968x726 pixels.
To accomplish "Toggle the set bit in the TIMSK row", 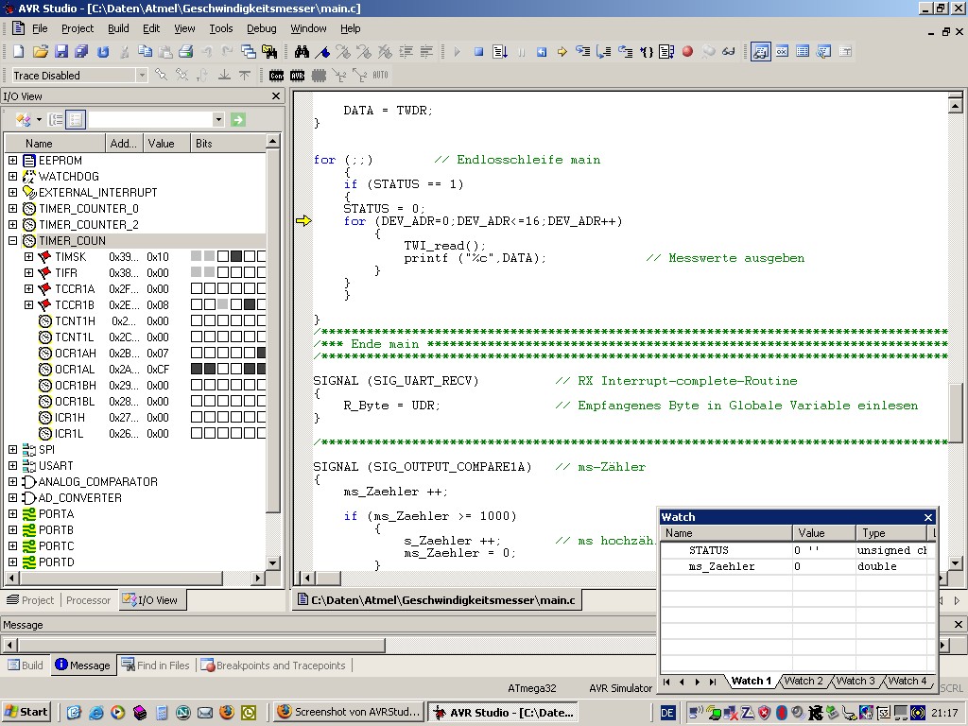I will [x=235, y=256].
